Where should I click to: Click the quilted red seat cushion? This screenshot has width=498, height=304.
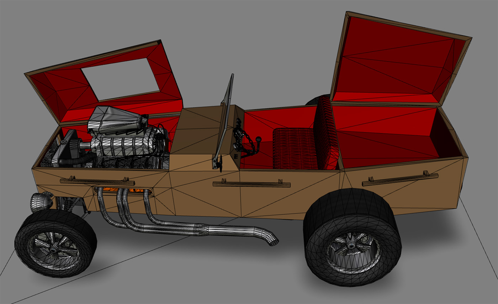[x=293, y=149]
